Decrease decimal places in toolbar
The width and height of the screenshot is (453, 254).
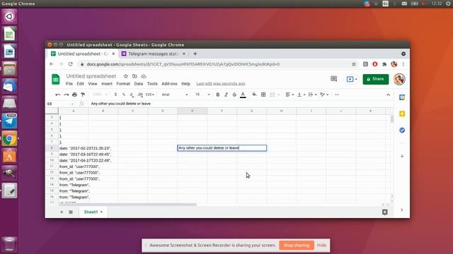click(x=132, y=95)
